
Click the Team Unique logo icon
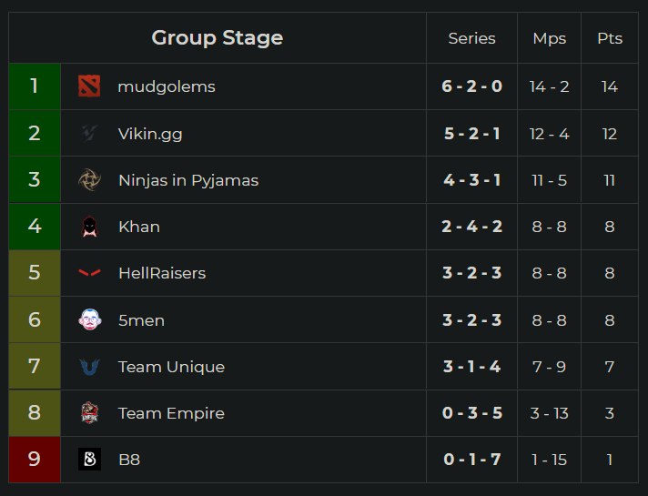[x=89, y=367]
